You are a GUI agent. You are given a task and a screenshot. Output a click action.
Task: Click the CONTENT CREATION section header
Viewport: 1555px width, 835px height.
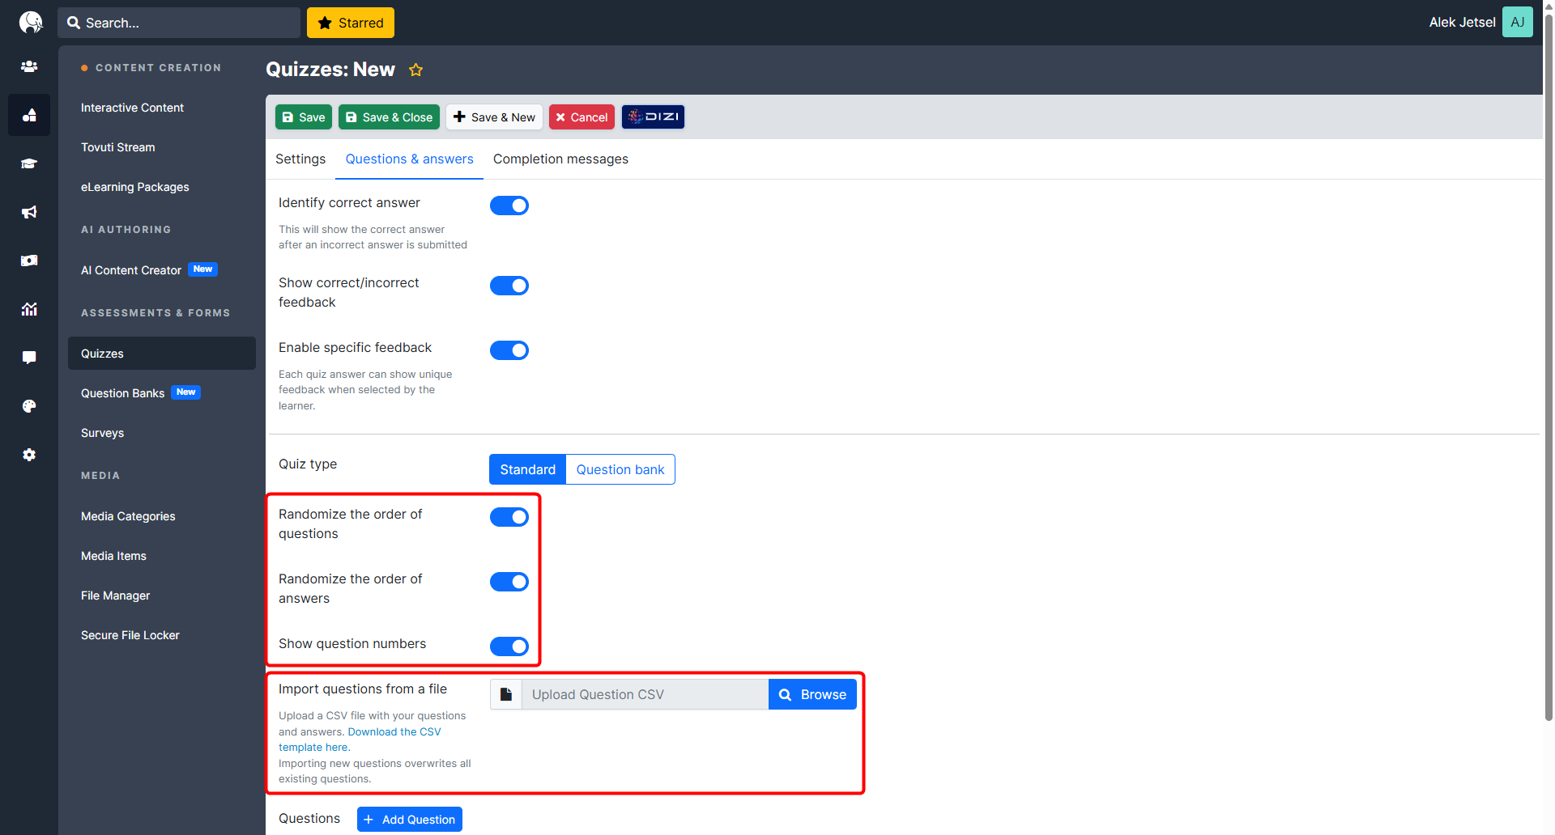(x=158, y=68)
